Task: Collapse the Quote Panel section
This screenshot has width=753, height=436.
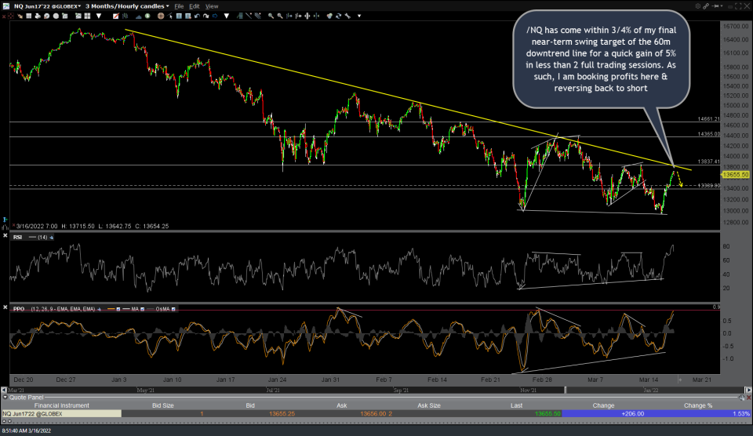Action: [5, 398]
